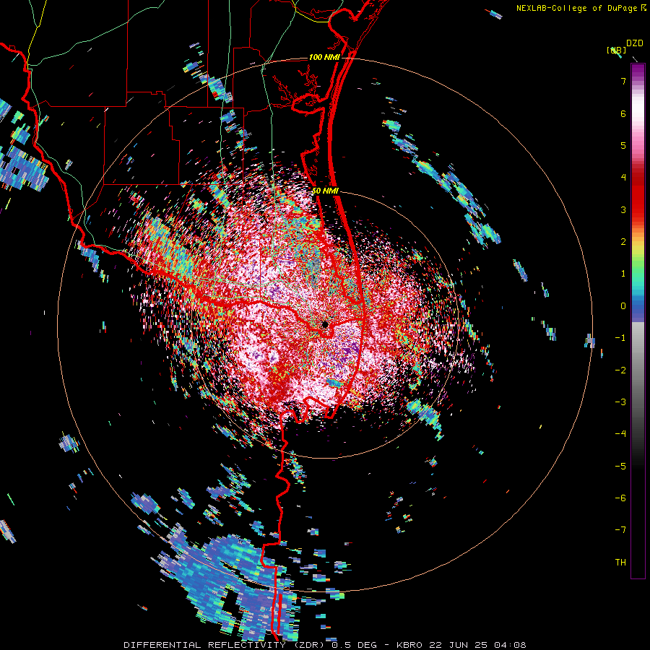Click the 22 JUN 25 date in caption
This screenshot has width=650, height=650.
tap(458, 645)
